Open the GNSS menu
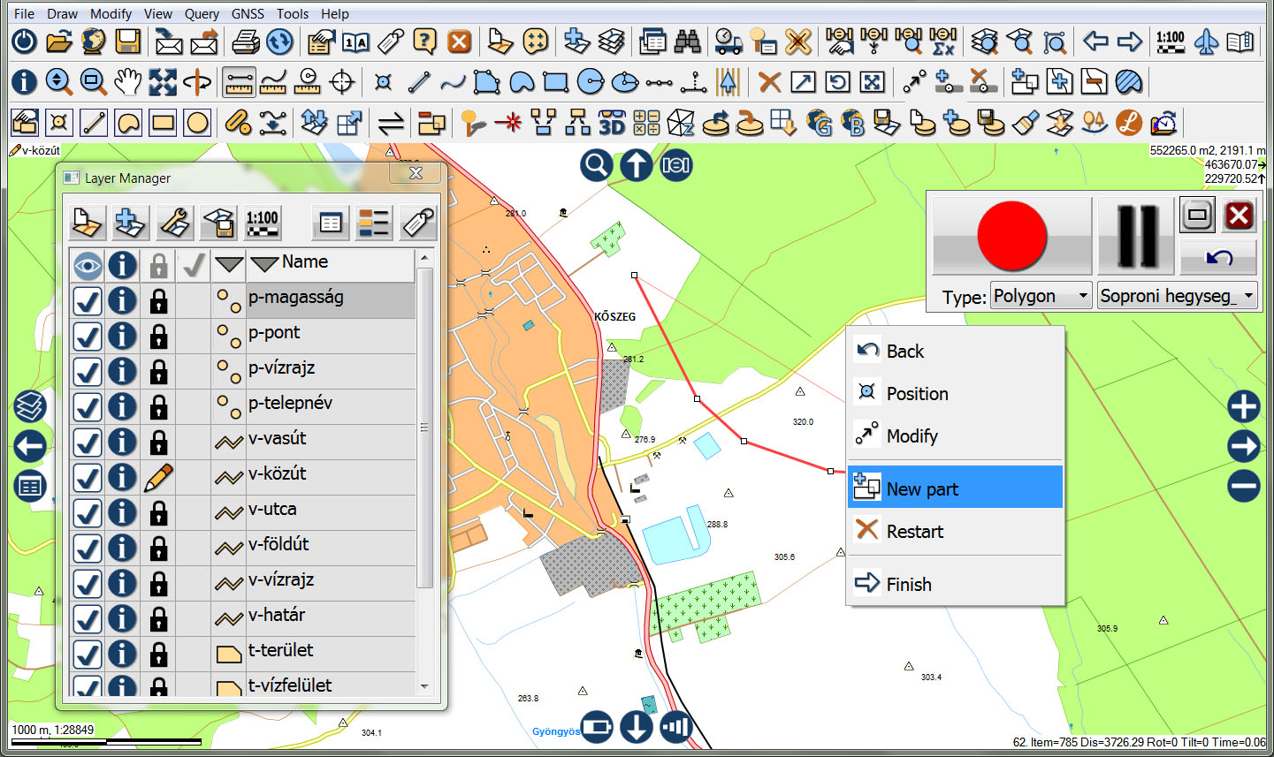1274x757 pixels. [248, 13]
